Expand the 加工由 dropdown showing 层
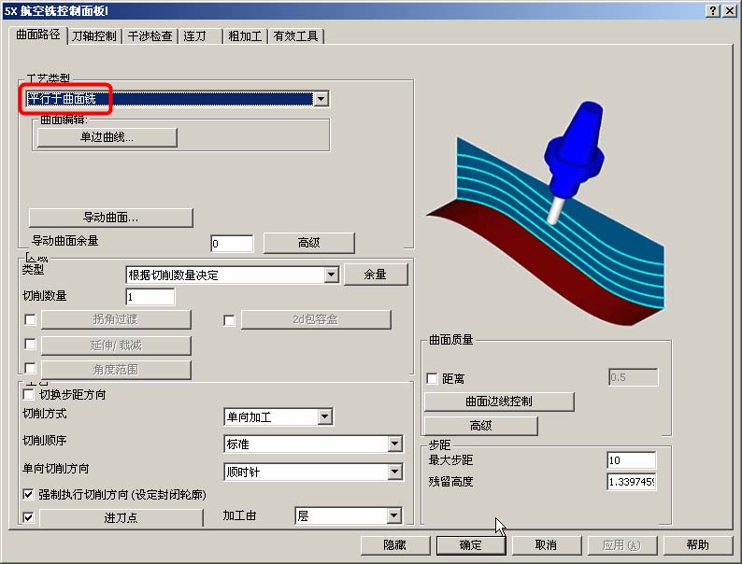Viewport: 742px width, 564px height. (x=393, y=516)
